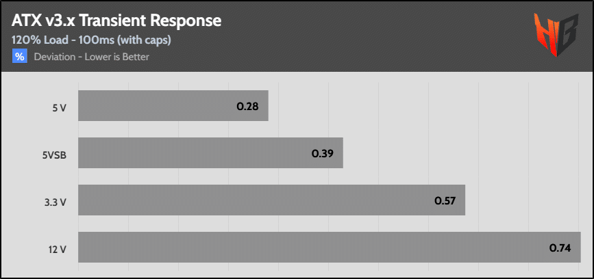This screenshot has width=594, height=279.
Task: Click the dark chart header banner
Action: (297, 36)
